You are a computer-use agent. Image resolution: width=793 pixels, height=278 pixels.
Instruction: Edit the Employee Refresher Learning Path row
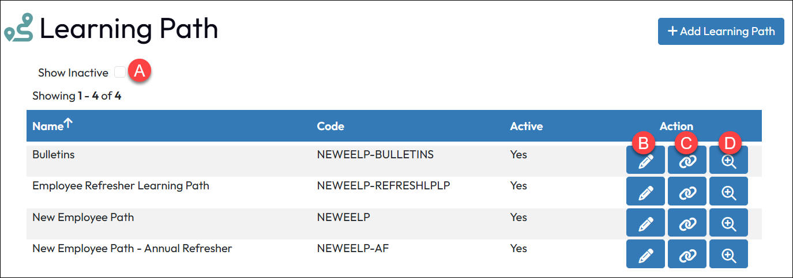[x=645, y=192]
